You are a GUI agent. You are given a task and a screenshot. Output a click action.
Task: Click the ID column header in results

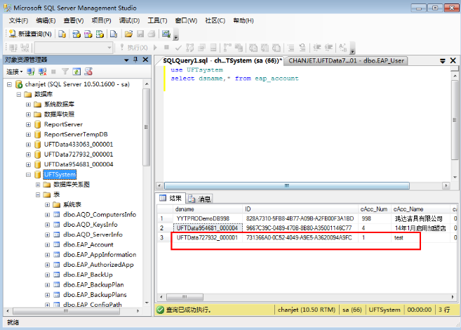(x=300, y=209)
